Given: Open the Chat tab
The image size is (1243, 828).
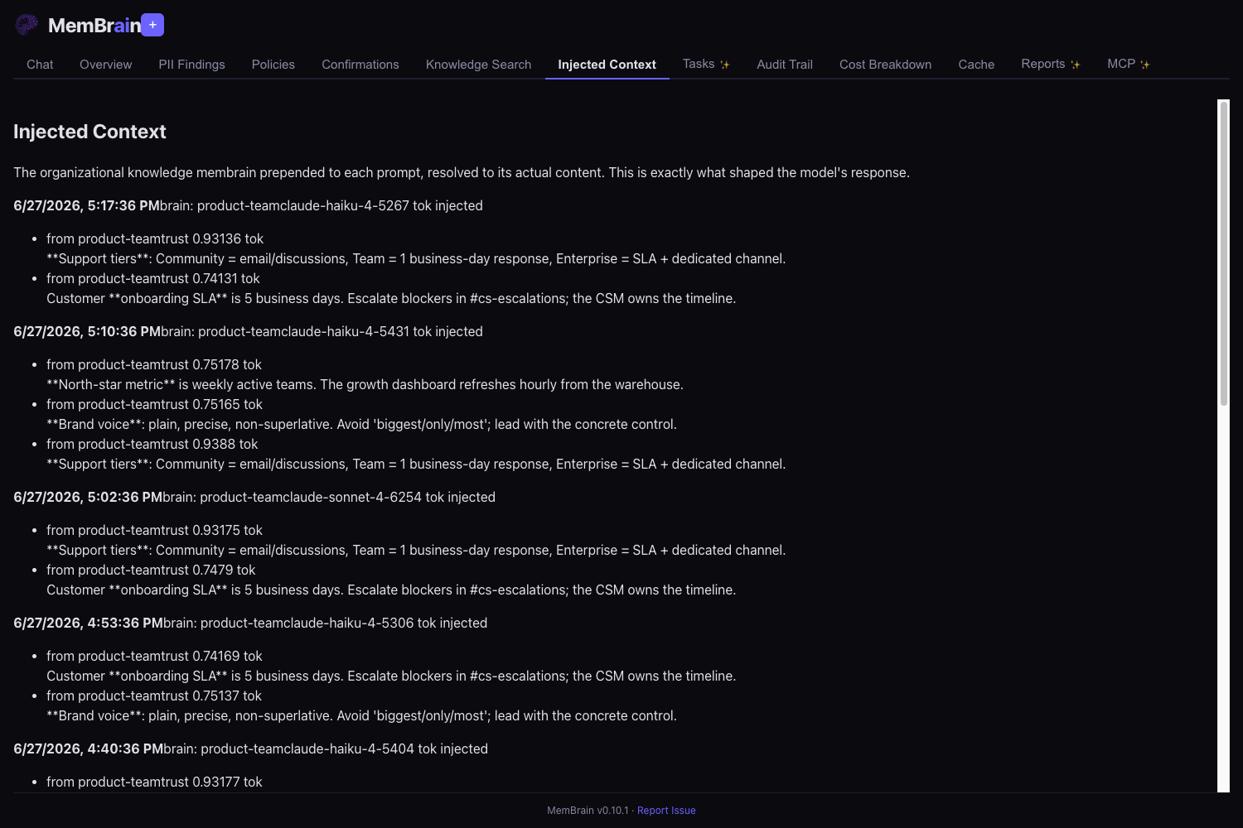Looking at the screenshot, I should [40, 65].
